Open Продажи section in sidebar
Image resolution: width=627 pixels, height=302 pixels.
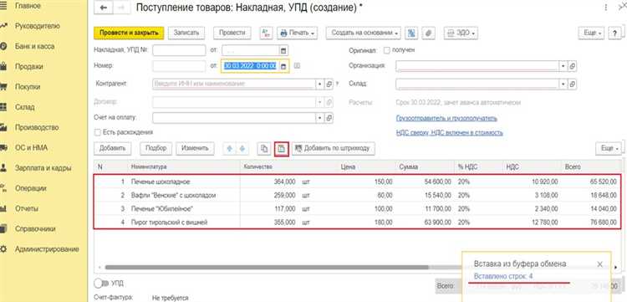pos(28,67)
